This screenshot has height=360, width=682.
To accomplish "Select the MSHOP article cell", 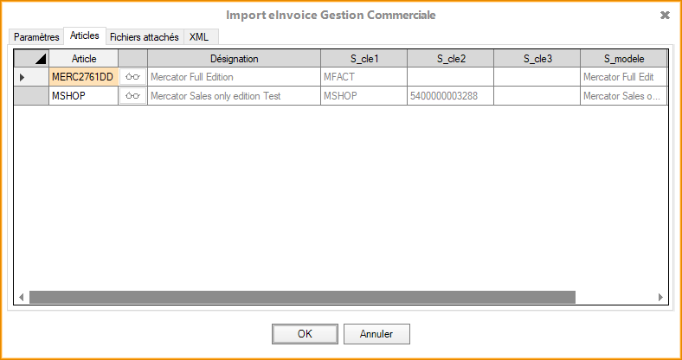I will click(x=83, y=96).
